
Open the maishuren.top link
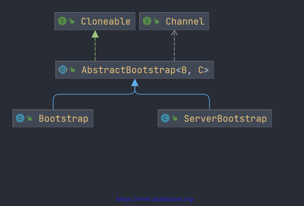point(155,199)
